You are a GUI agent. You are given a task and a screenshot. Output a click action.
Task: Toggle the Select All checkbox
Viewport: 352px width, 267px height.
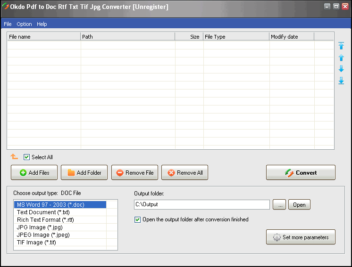pos(27,157)
